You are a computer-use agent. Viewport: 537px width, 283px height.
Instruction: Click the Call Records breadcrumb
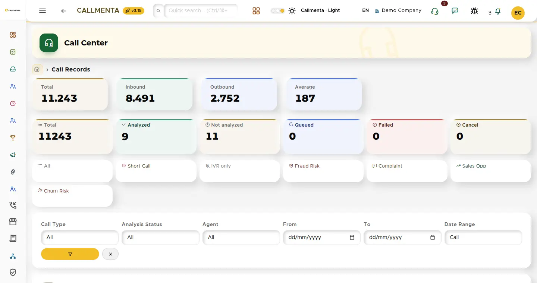(x=71, y=69)
